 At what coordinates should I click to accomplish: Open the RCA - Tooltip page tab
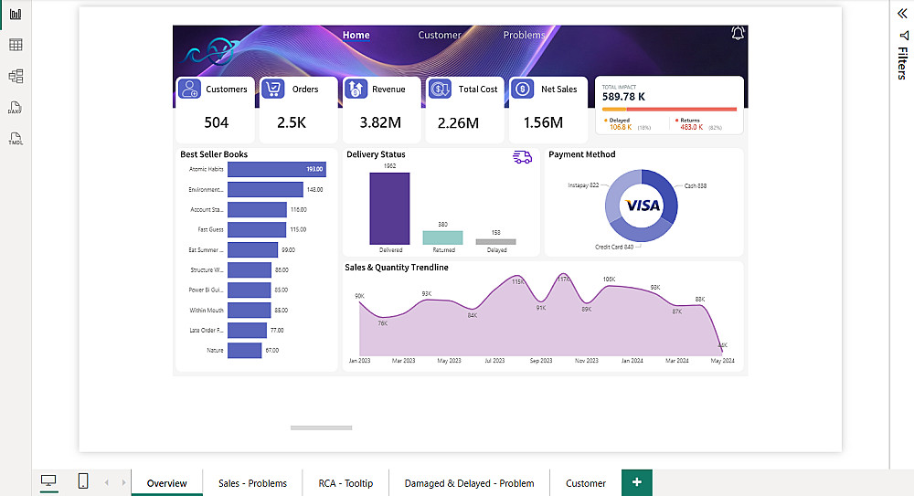tap(345, 483)
